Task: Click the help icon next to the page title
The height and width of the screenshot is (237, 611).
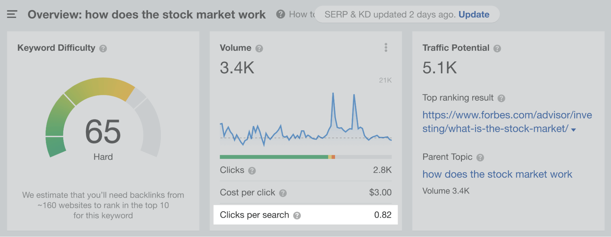Action: [280, 14]
